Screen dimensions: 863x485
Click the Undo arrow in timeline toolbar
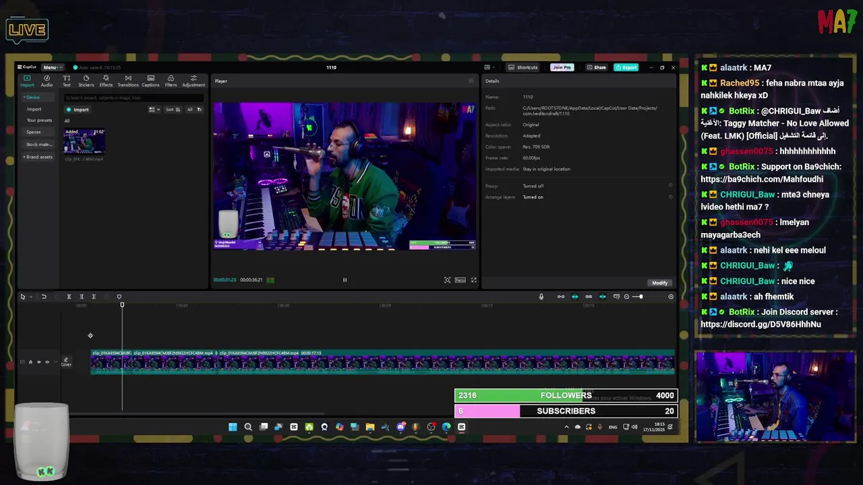click(44, 296)
